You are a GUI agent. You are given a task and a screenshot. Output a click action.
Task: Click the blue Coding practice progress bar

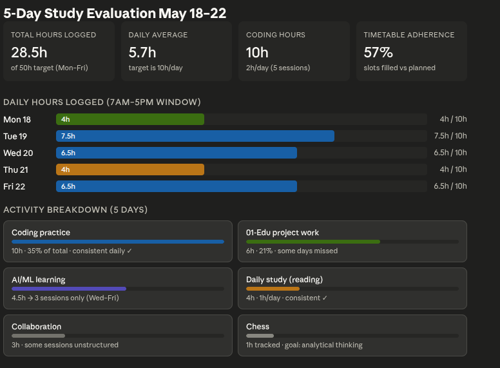pos(118,242)
